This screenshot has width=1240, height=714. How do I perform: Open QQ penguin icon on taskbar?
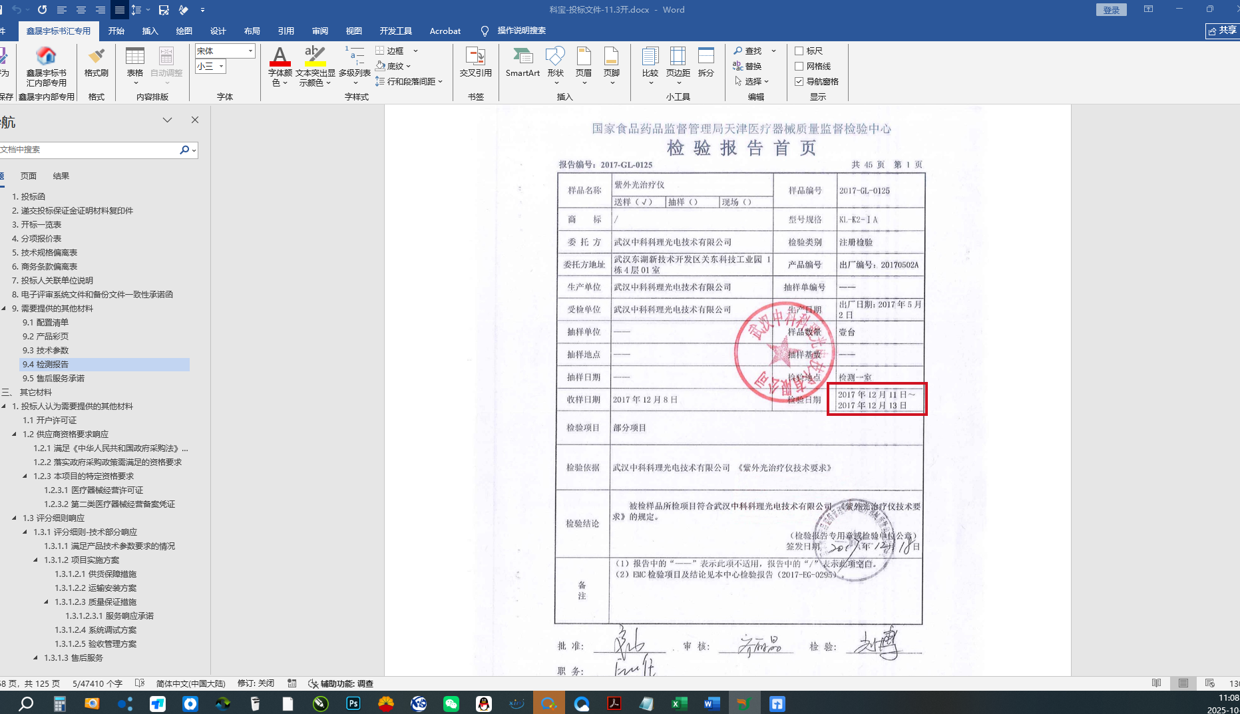pyautogui.click(x=484, y=703)
